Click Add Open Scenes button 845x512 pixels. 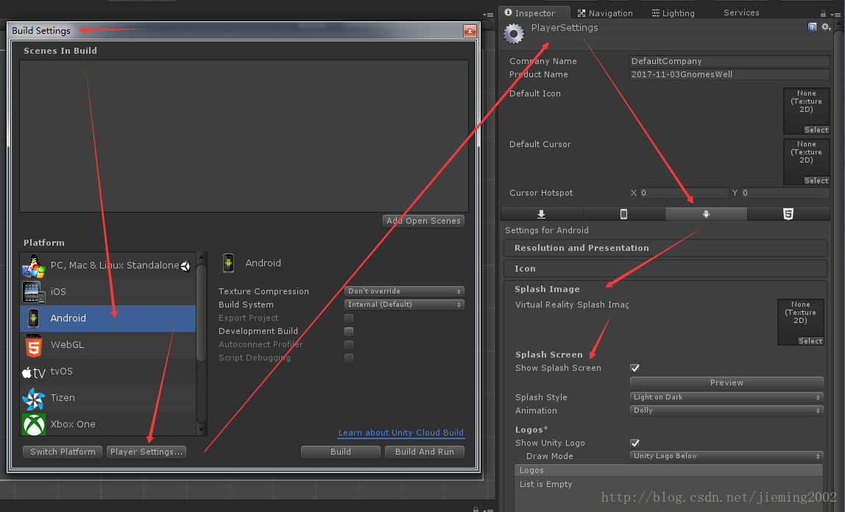point(423,221)
